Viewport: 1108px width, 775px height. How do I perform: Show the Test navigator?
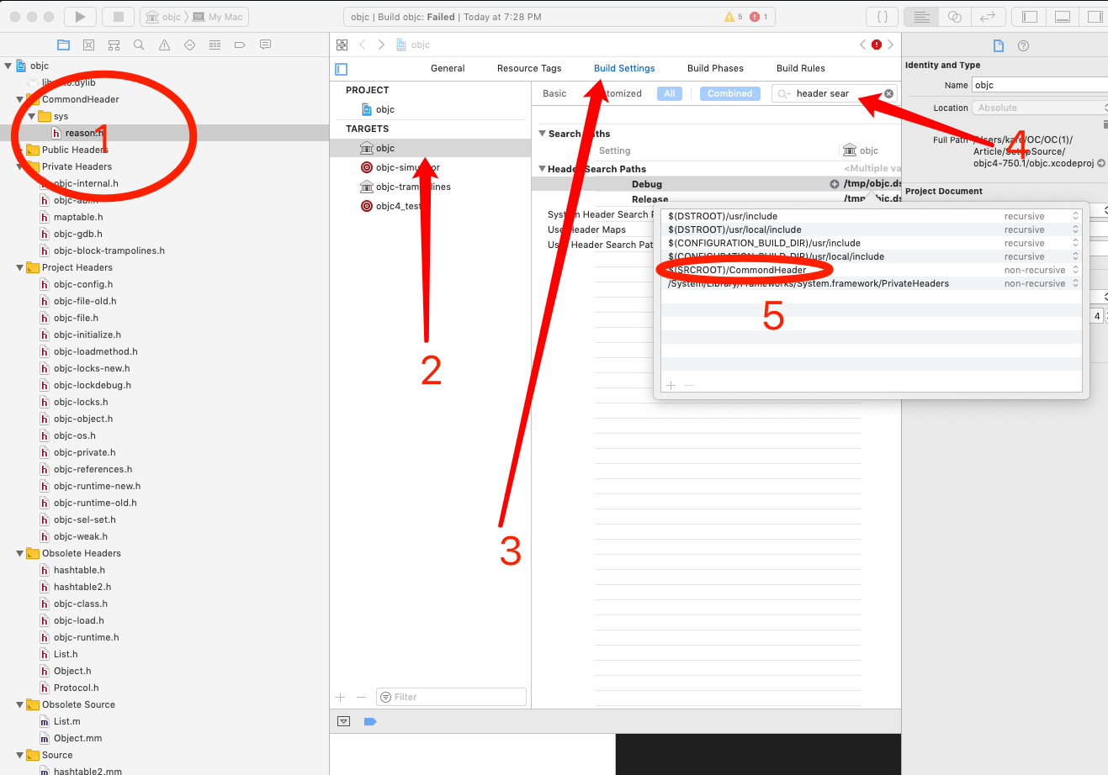(189, 45)
